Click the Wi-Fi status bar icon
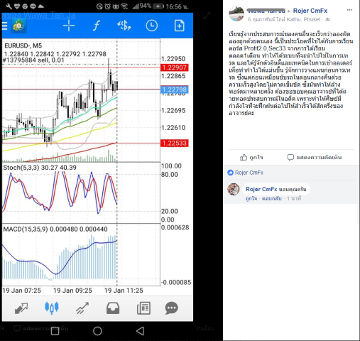 click(x=124, y=6)
